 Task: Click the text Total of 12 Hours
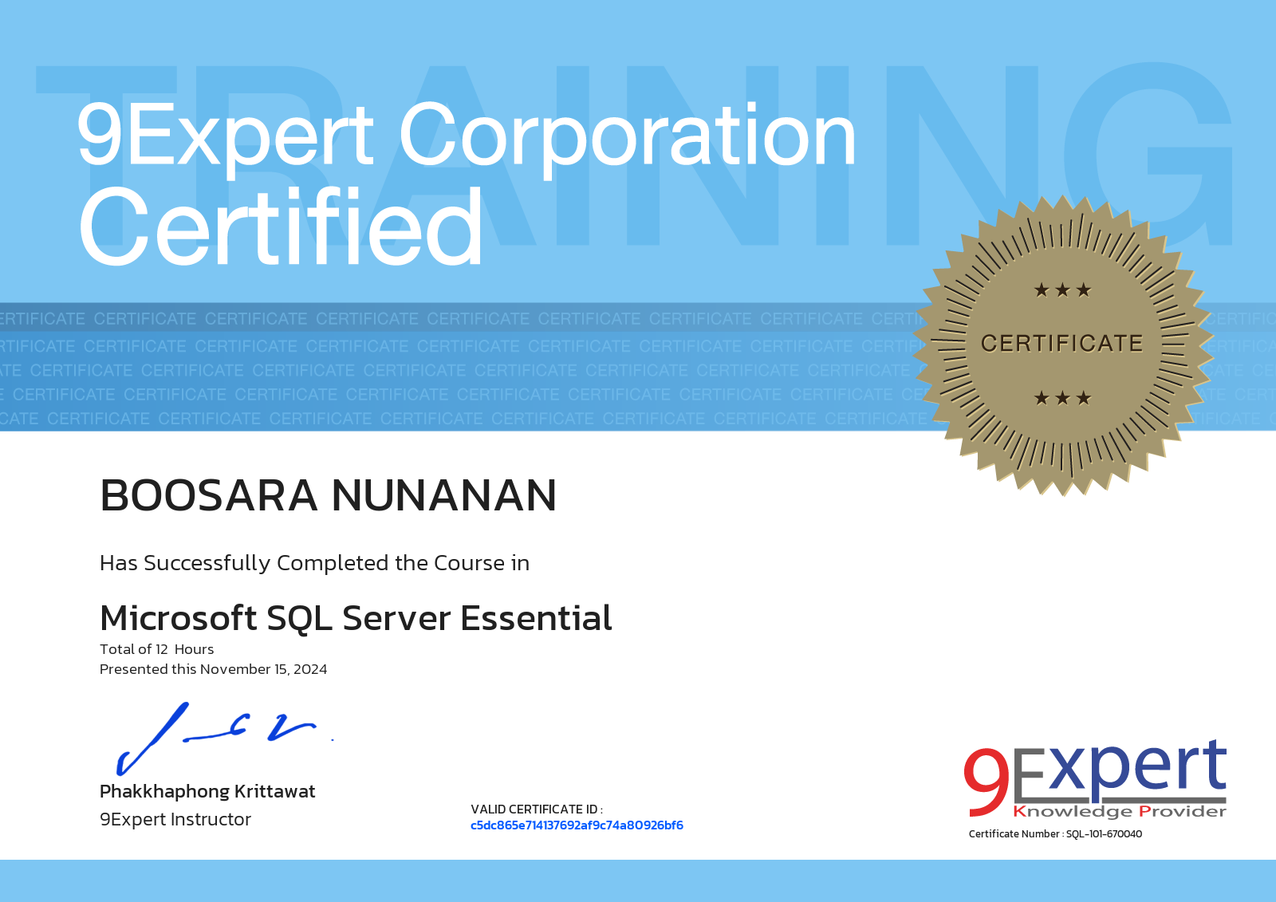(x=157, y=649)
